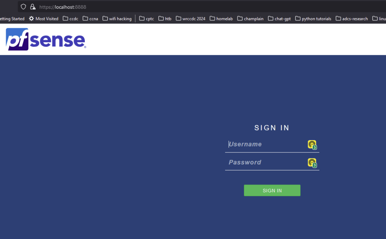Viewport: 386px width, 239px height.
Task: Expand the ccna bookmark folder
Action: coord(90,18)
